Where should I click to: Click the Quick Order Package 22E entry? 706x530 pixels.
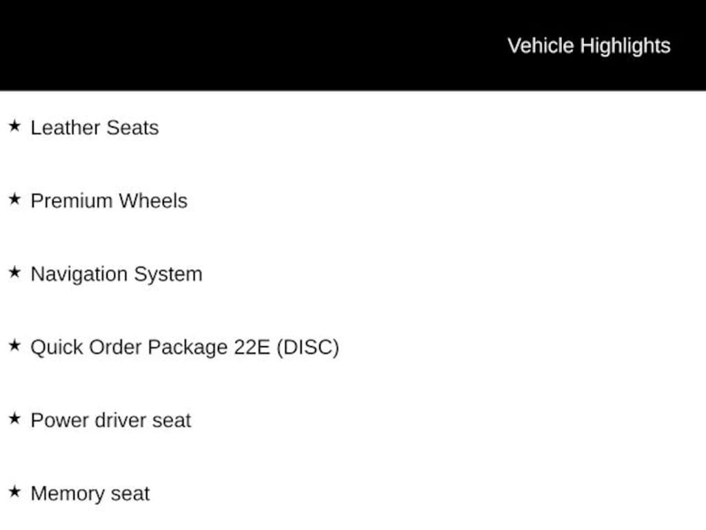pos(184,347)
